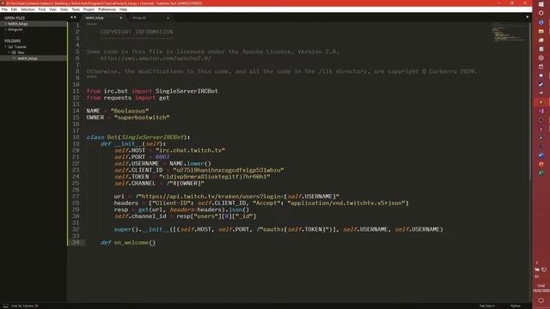Open the network icon in system tray

[544, 270]
